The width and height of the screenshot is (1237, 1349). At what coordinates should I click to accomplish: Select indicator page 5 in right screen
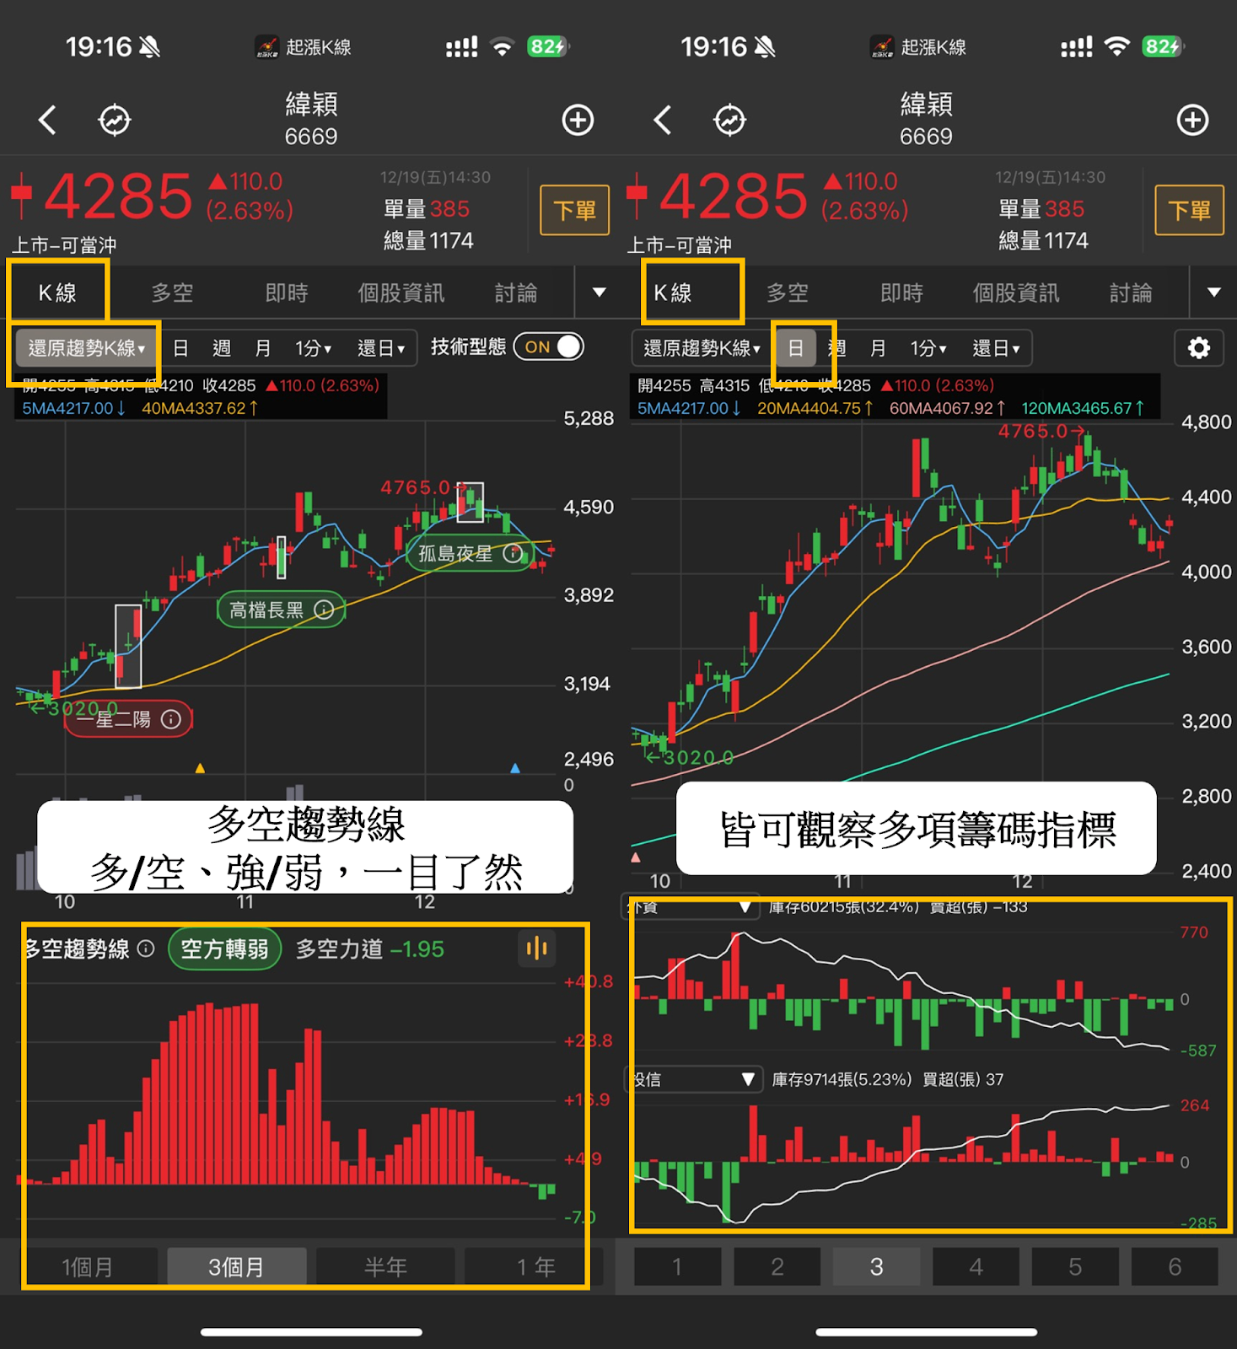(x=1075, y=1266)
